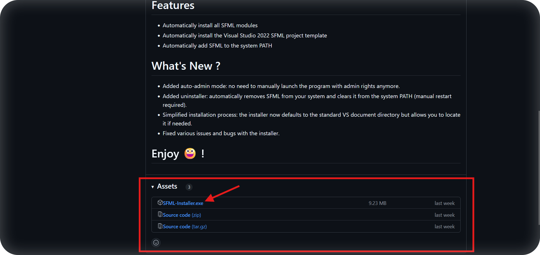540x255 pixels.
Task: Click the 'Simplified installation process' bullet
Action: [x=311, y=119]
